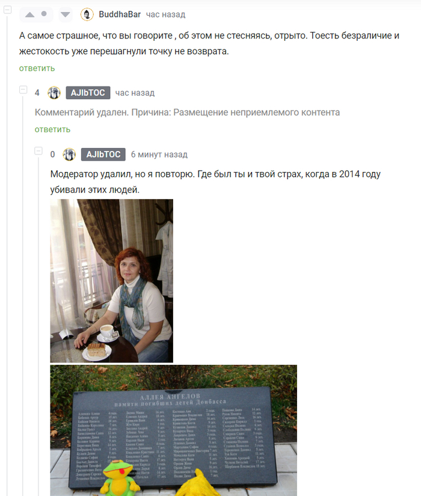Open the 'час назад' timestamp of deleted comment

pyautogui.click(x=135, y=93)
